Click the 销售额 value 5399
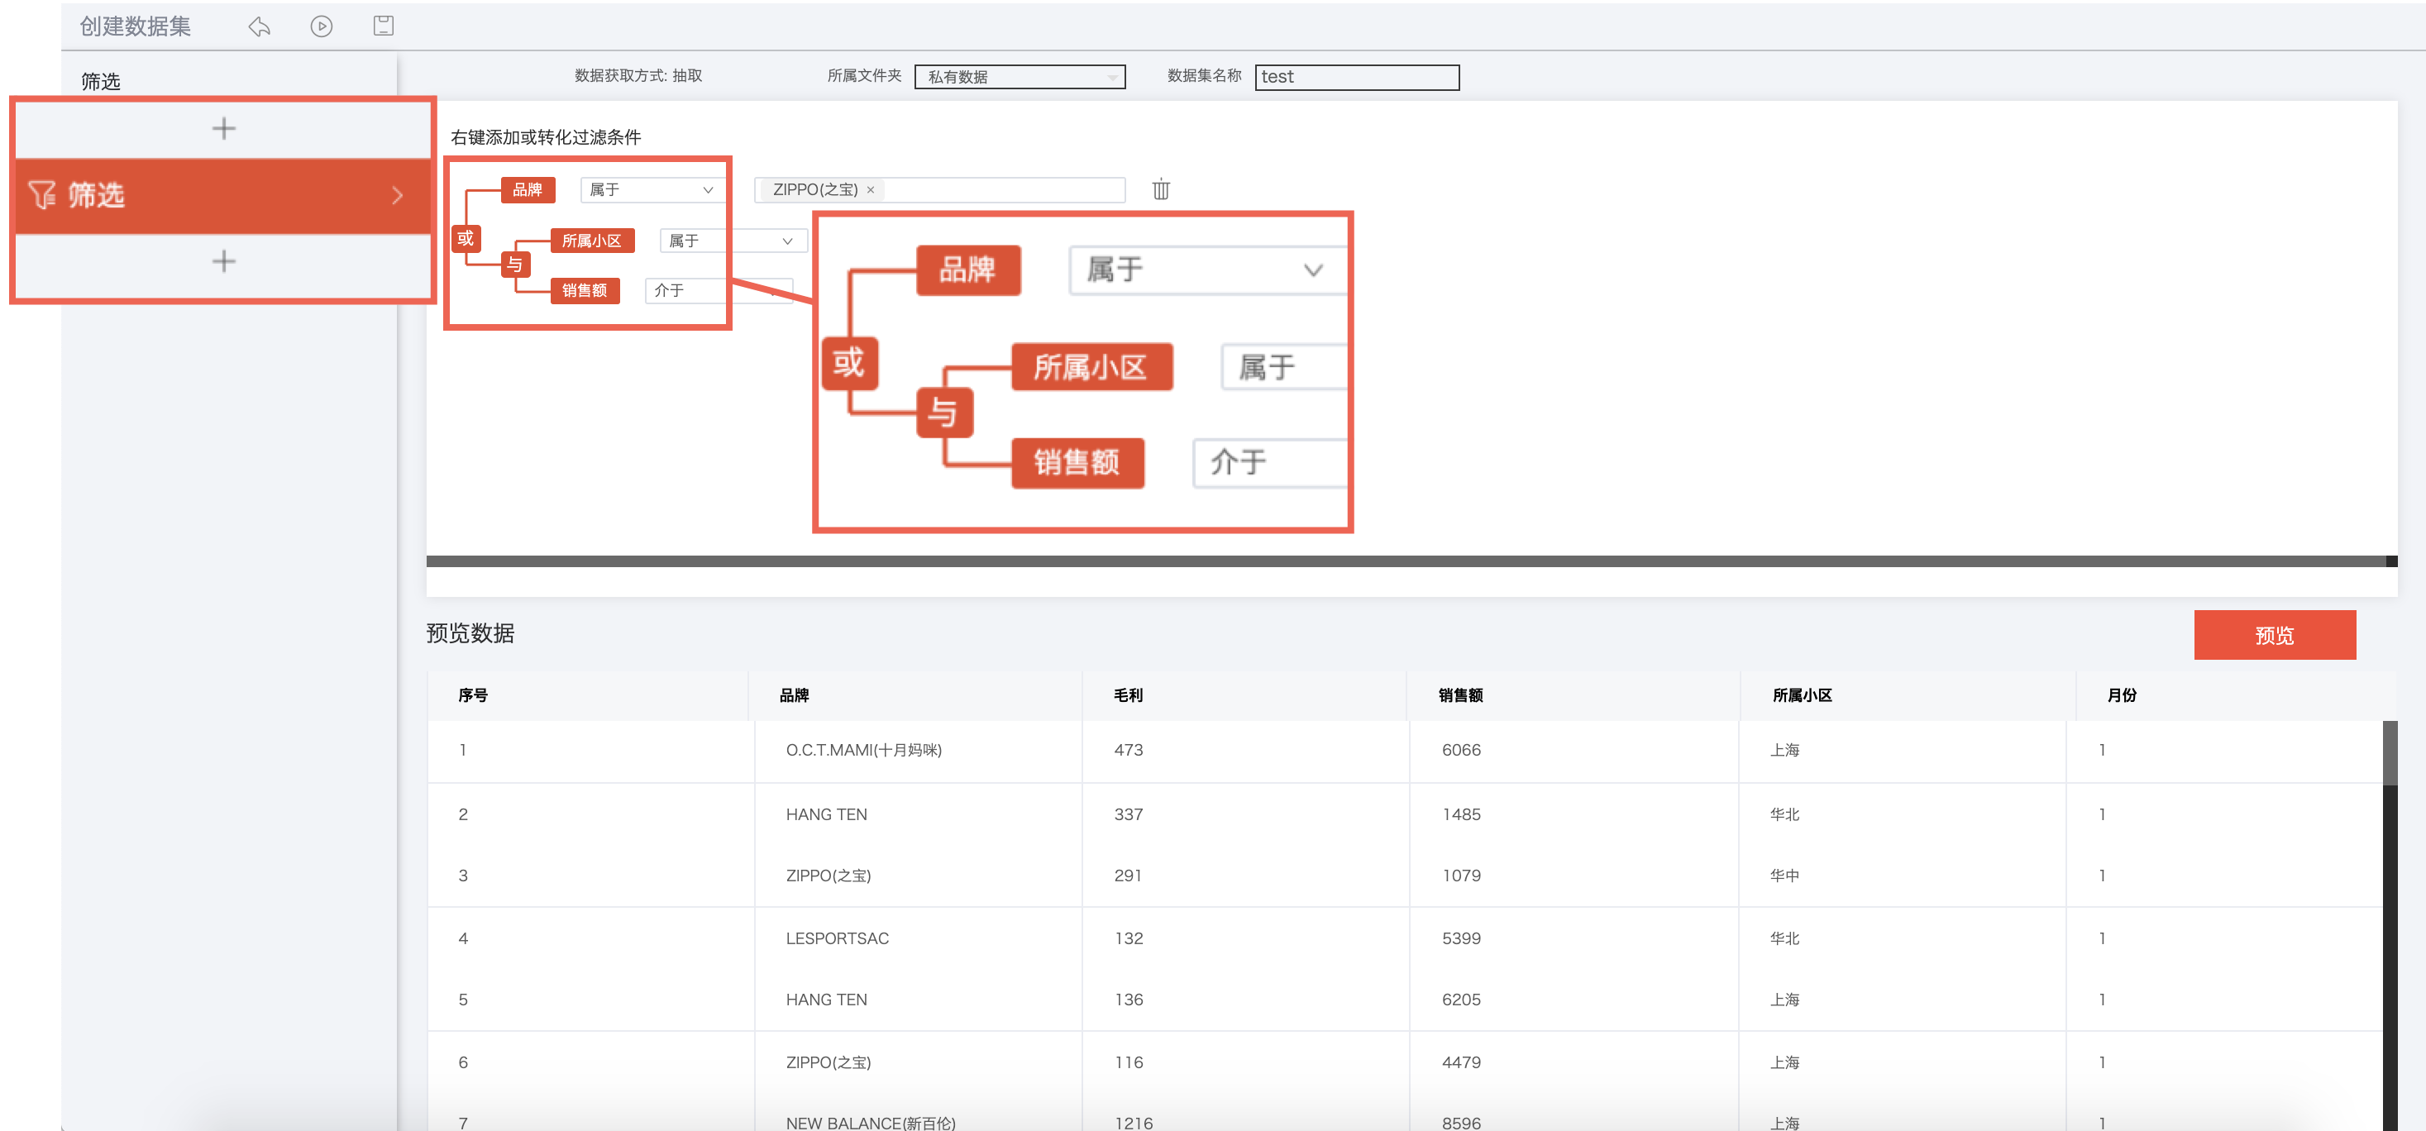 coord(1461,939)
